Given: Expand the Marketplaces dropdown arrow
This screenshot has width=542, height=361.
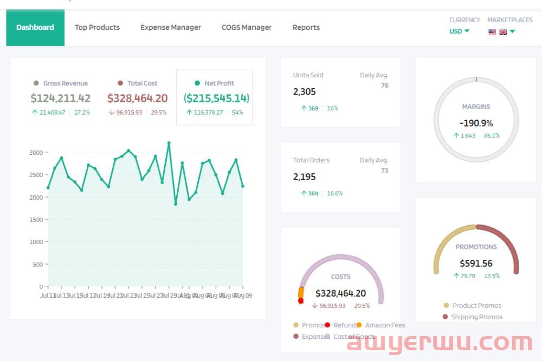Looking at the screenshot, I should click(512, 31).
